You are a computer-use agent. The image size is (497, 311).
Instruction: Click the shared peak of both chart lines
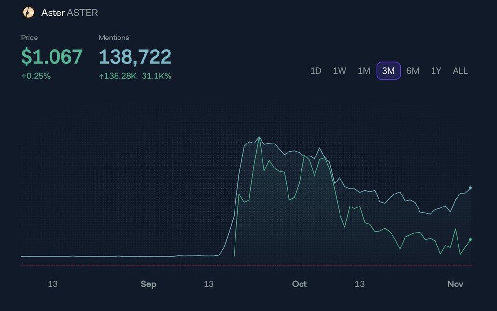point(259,137)
